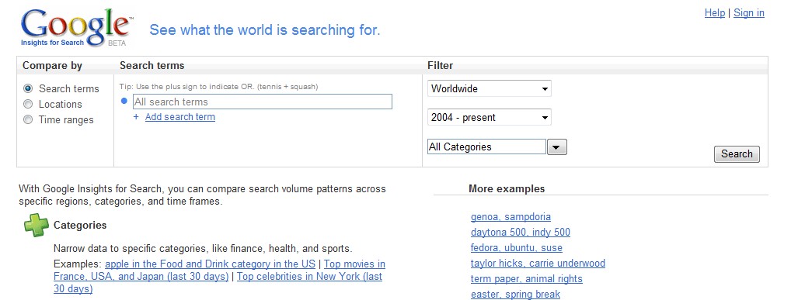Image resolution: width=798 pixels, height=300 pixels.
Task: Select the Search terms radio button
Action: (x=29, y=89)
